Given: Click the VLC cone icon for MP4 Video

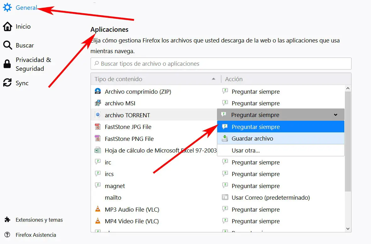Looking at the screenshot, I should click(98, 220).
